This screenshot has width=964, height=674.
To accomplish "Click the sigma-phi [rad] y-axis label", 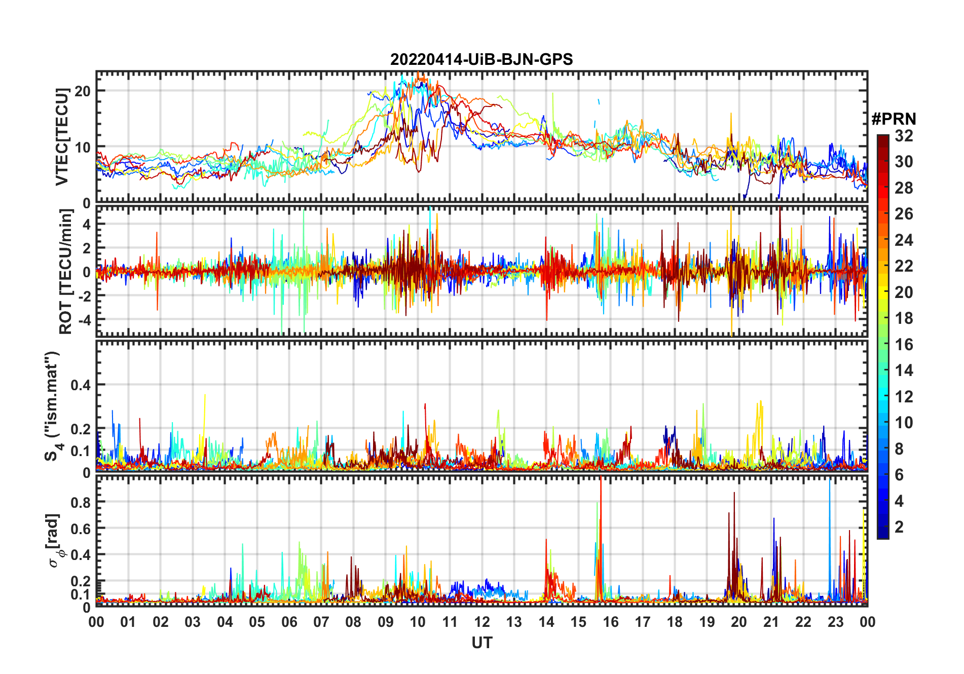I will [55, 541].
